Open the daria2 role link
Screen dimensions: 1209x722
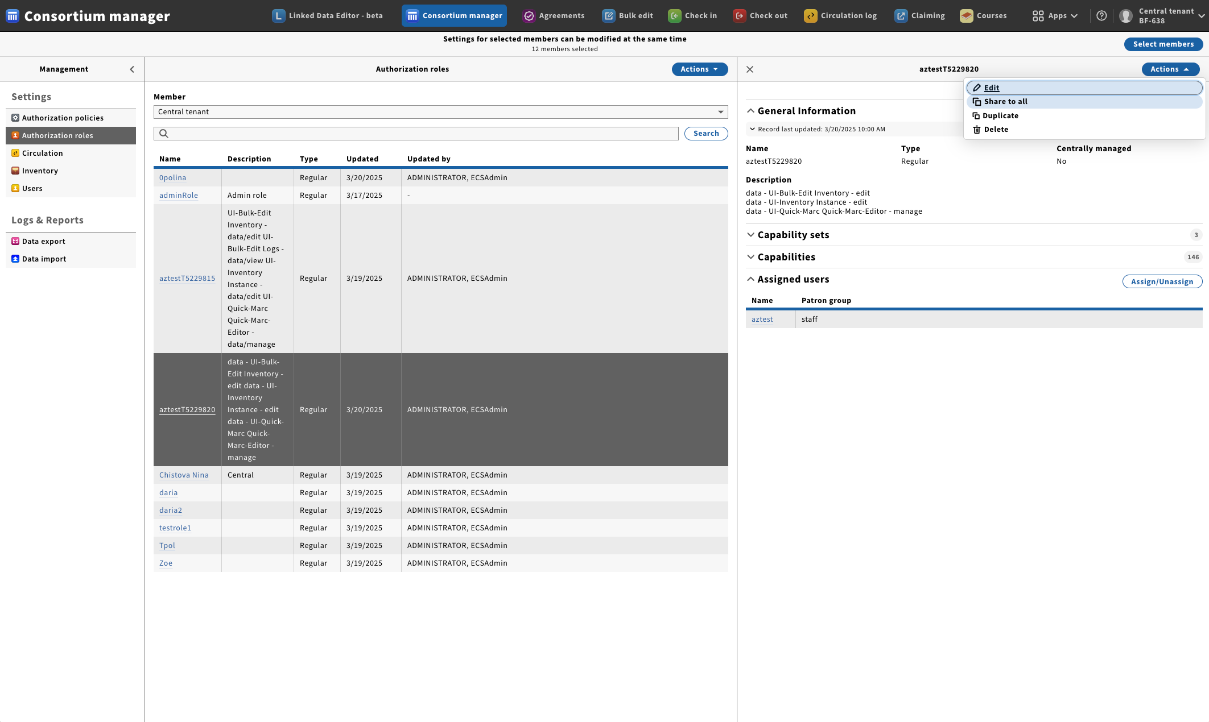tap(171, 511)
